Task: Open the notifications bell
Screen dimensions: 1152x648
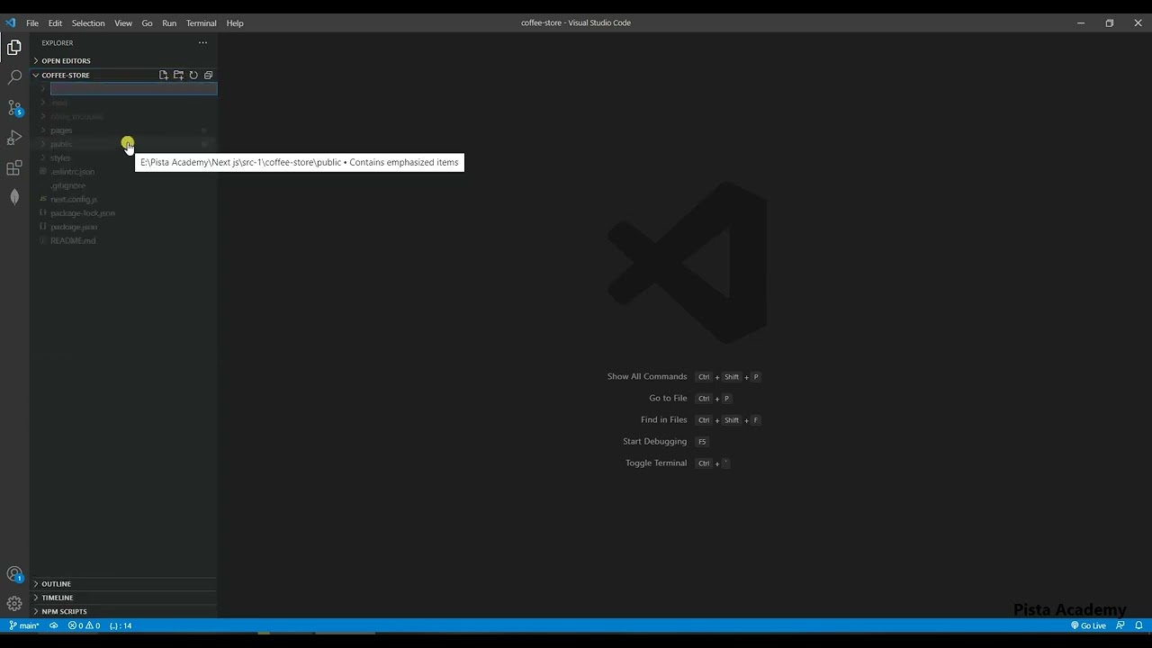Action: (1138, 625)
